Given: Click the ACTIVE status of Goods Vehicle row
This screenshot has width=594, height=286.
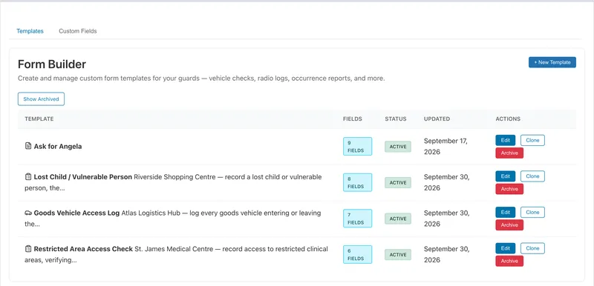Looking at the screenshot, I should (x=398, y=219).
